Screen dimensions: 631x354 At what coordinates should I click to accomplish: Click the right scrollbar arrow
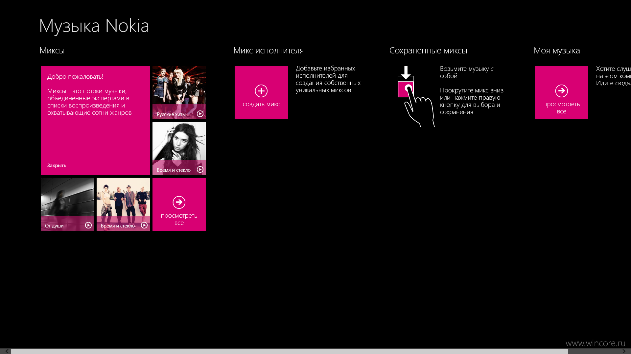click(624, 351)
